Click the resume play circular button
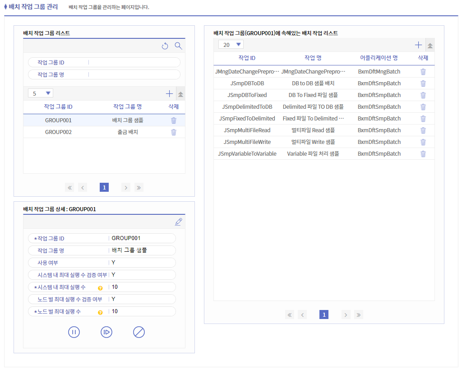Viewport: 462px width, 370px height. pos(106,332)
